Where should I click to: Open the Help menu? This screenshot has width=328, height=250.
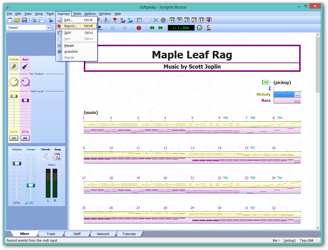point(118,14)
